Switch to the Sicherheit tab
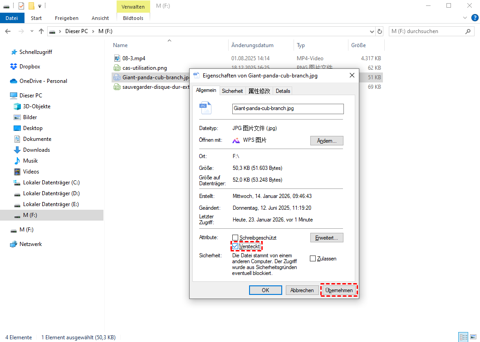Viewport: 480px width, 342px height. pos(232,91)
